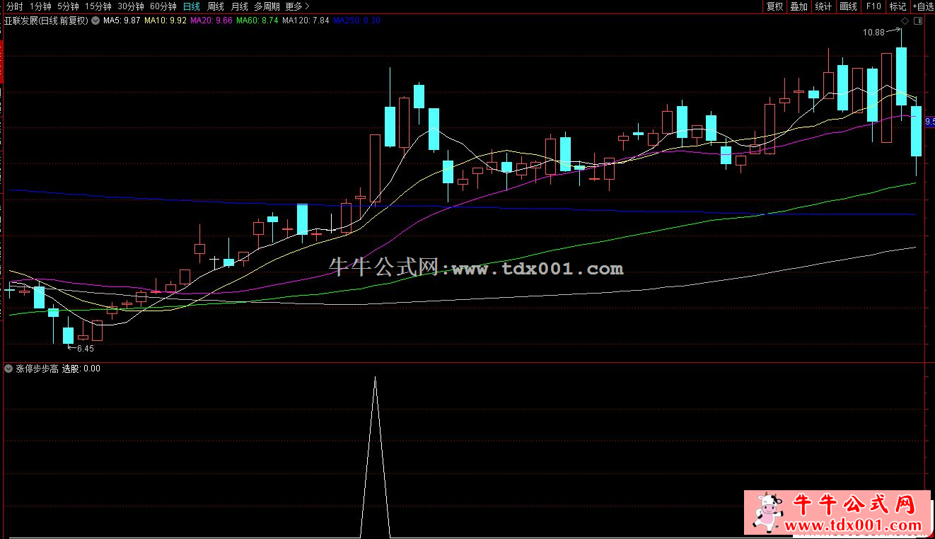Viewport: 935px width, 539px height.
Task: Click the 标记 mark button
Action: (898, 6)
